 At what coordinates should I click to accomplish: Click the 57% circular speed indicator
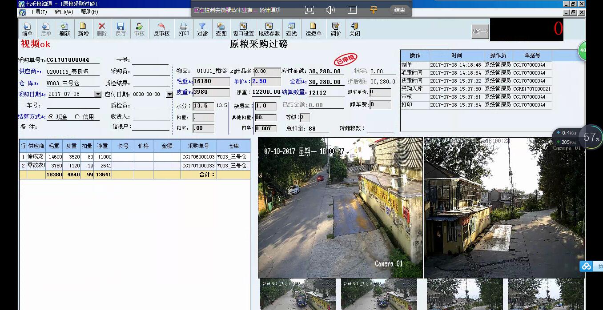[x=592, y=138]
